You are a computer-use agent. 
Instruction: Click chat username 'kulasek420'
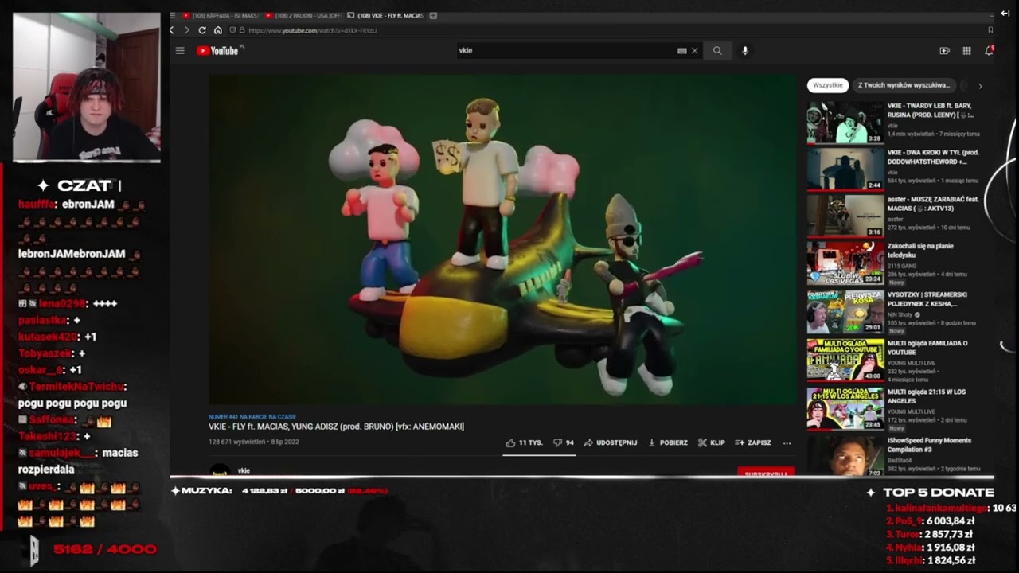click(x=47, y=337)
